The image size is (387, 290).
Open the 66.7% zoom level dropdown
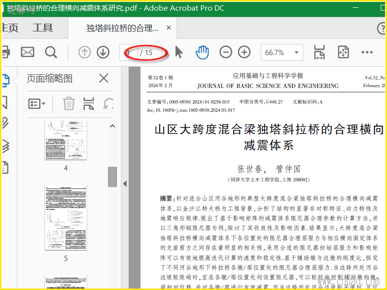pos(282,52)
